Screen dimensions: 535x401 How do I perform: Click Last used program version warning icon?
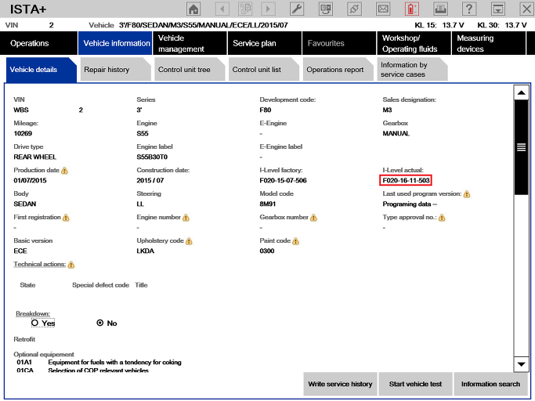(467, 194)
